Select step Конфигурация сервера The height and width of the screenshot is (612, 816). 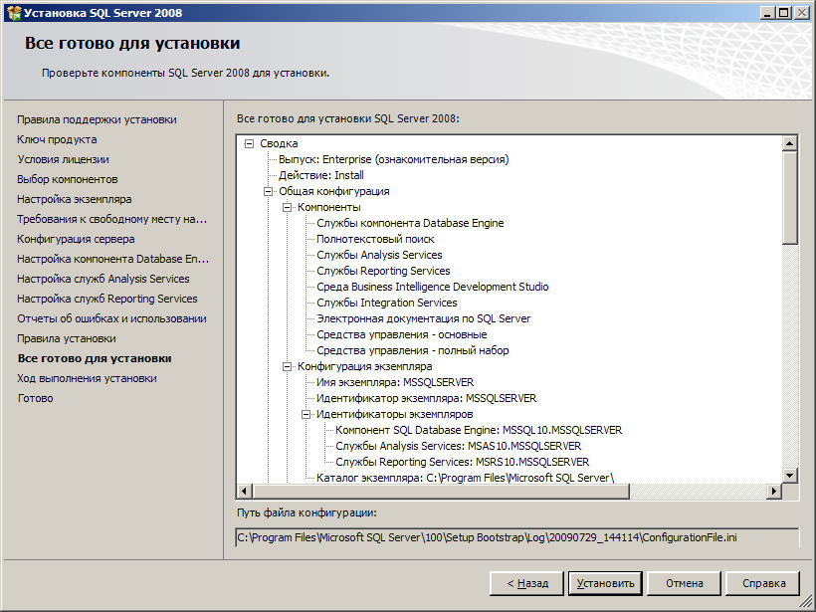76,239
